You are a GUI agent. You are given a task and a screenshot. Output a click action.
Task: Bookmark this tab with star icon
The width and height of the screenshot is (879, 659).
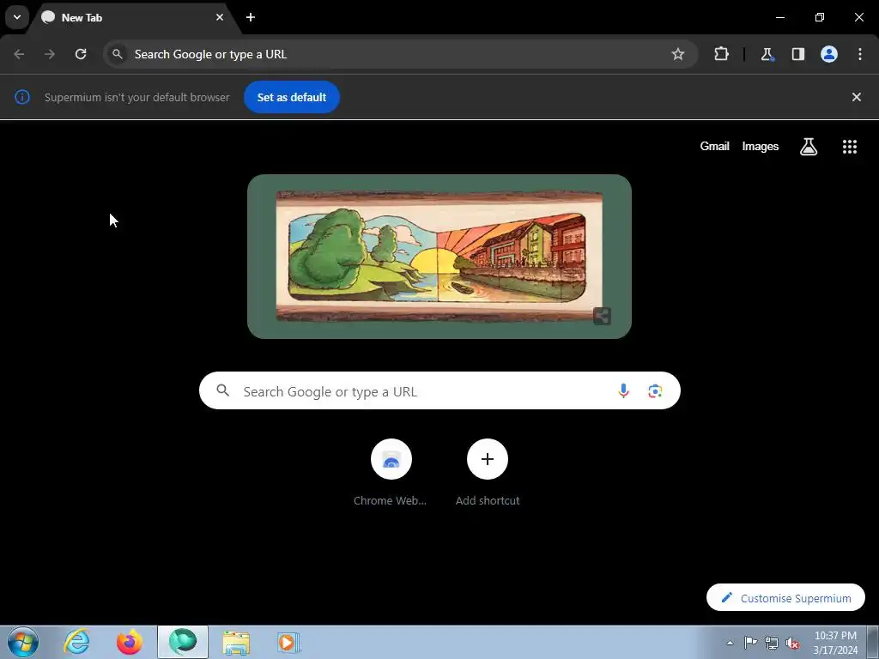click(x=678, y=54)
